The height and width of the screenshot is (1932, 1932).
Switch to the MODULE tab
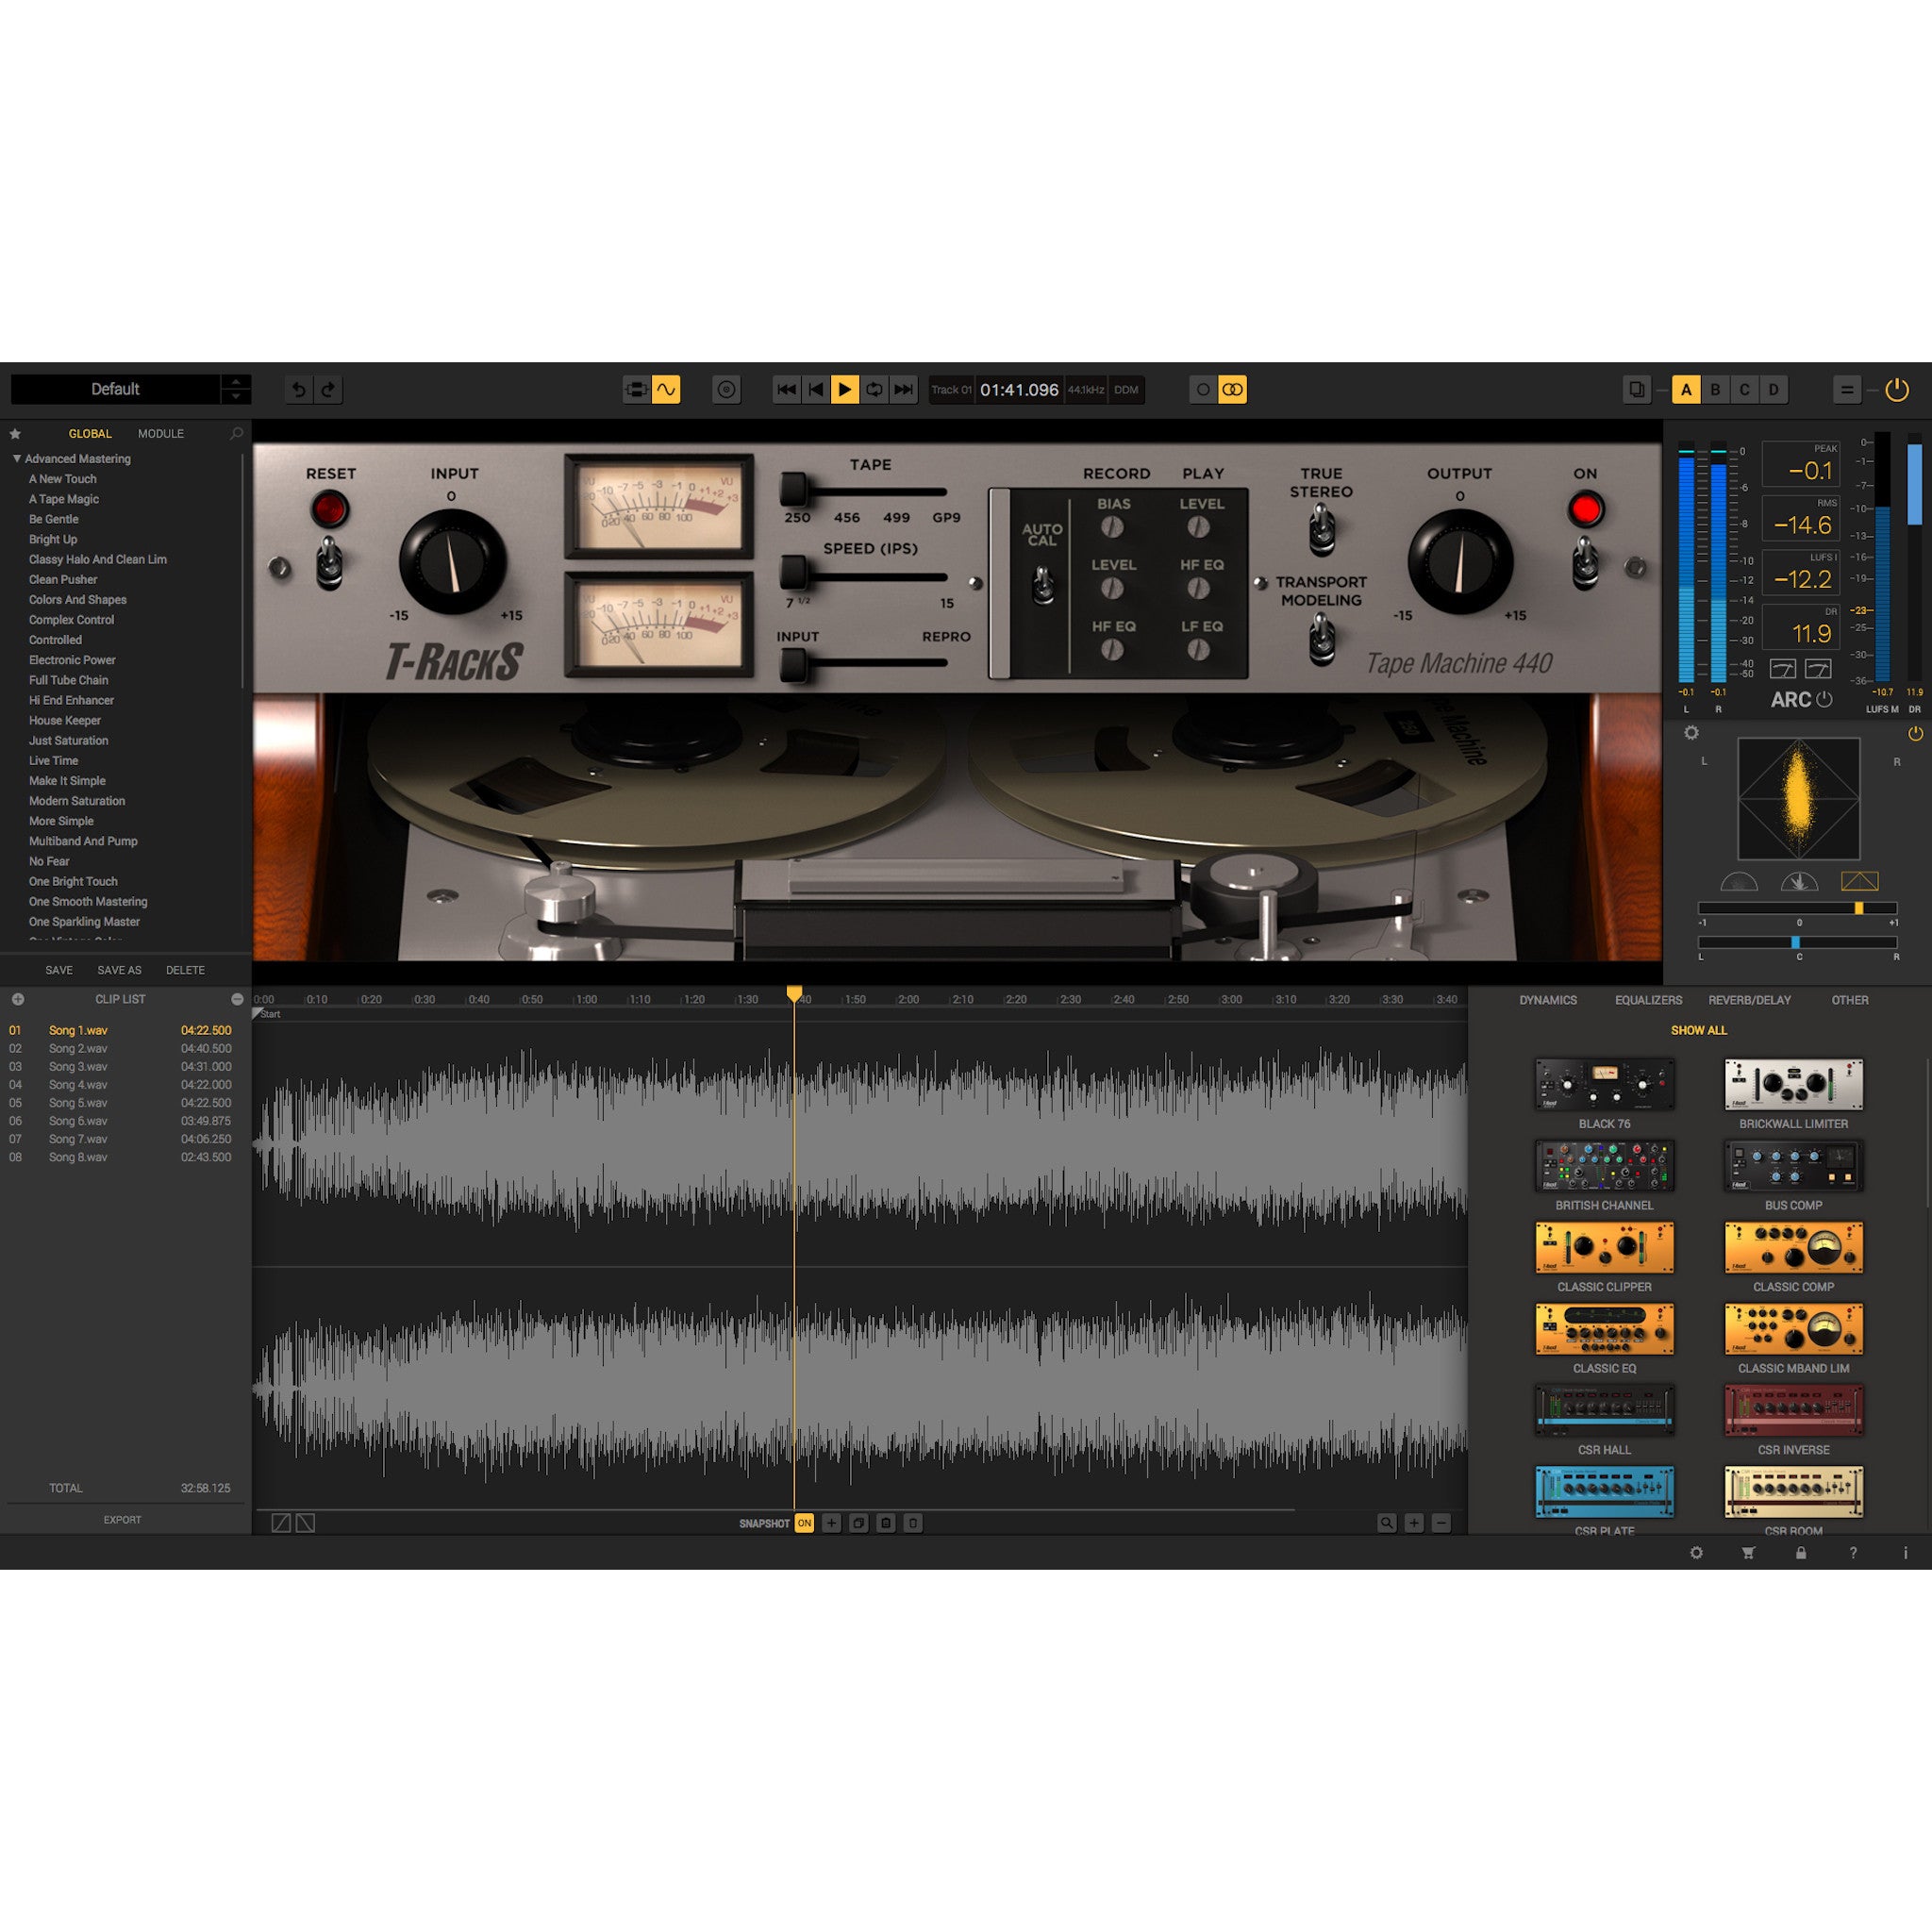click(160, 433)
